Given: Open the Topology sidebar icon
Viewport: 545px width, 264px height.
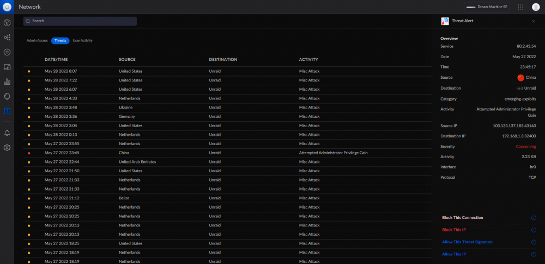Looking at the screenshot, I should pos(7,37).
